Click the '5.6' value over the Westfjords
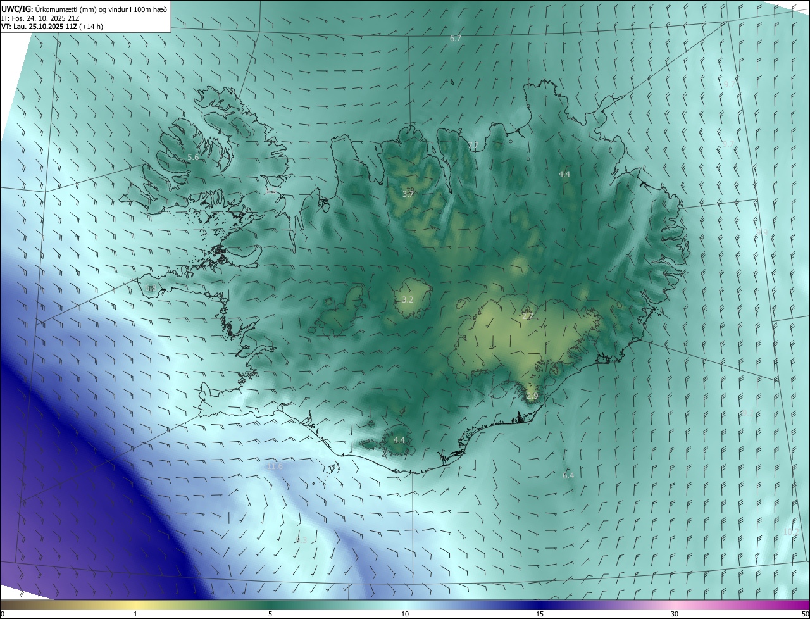This screenshot has width=810, height=619. pyautogui.click(x=193, y=157)
